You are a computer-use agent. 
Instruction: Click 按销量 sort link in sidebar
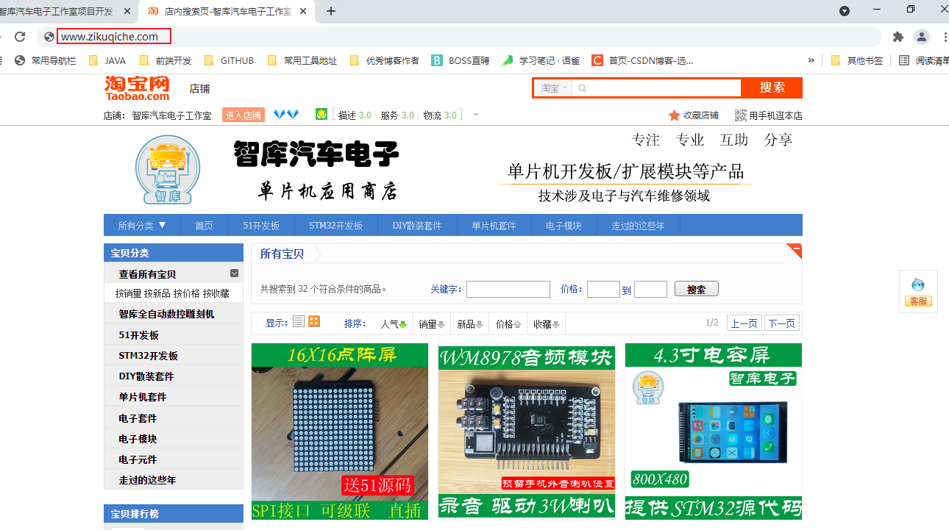tap(128, 293)
